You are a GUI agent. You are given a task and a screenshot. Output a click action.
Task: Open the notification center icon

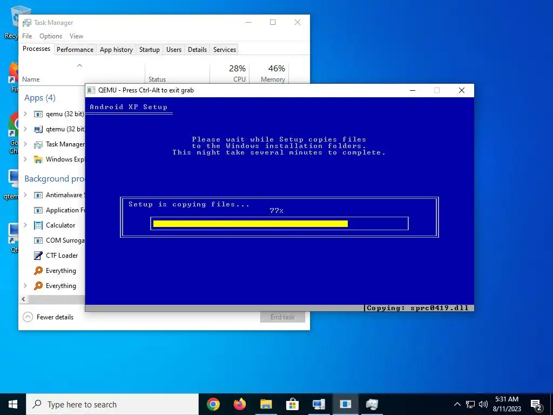536,405
